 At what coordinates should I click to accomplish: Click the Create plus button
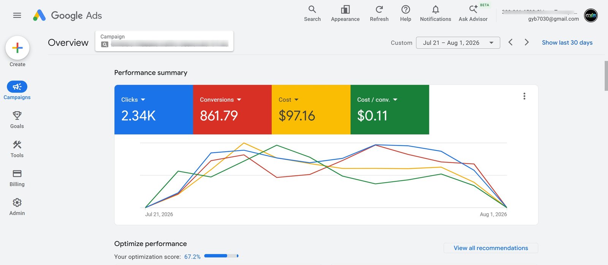(x=17, y=48)
